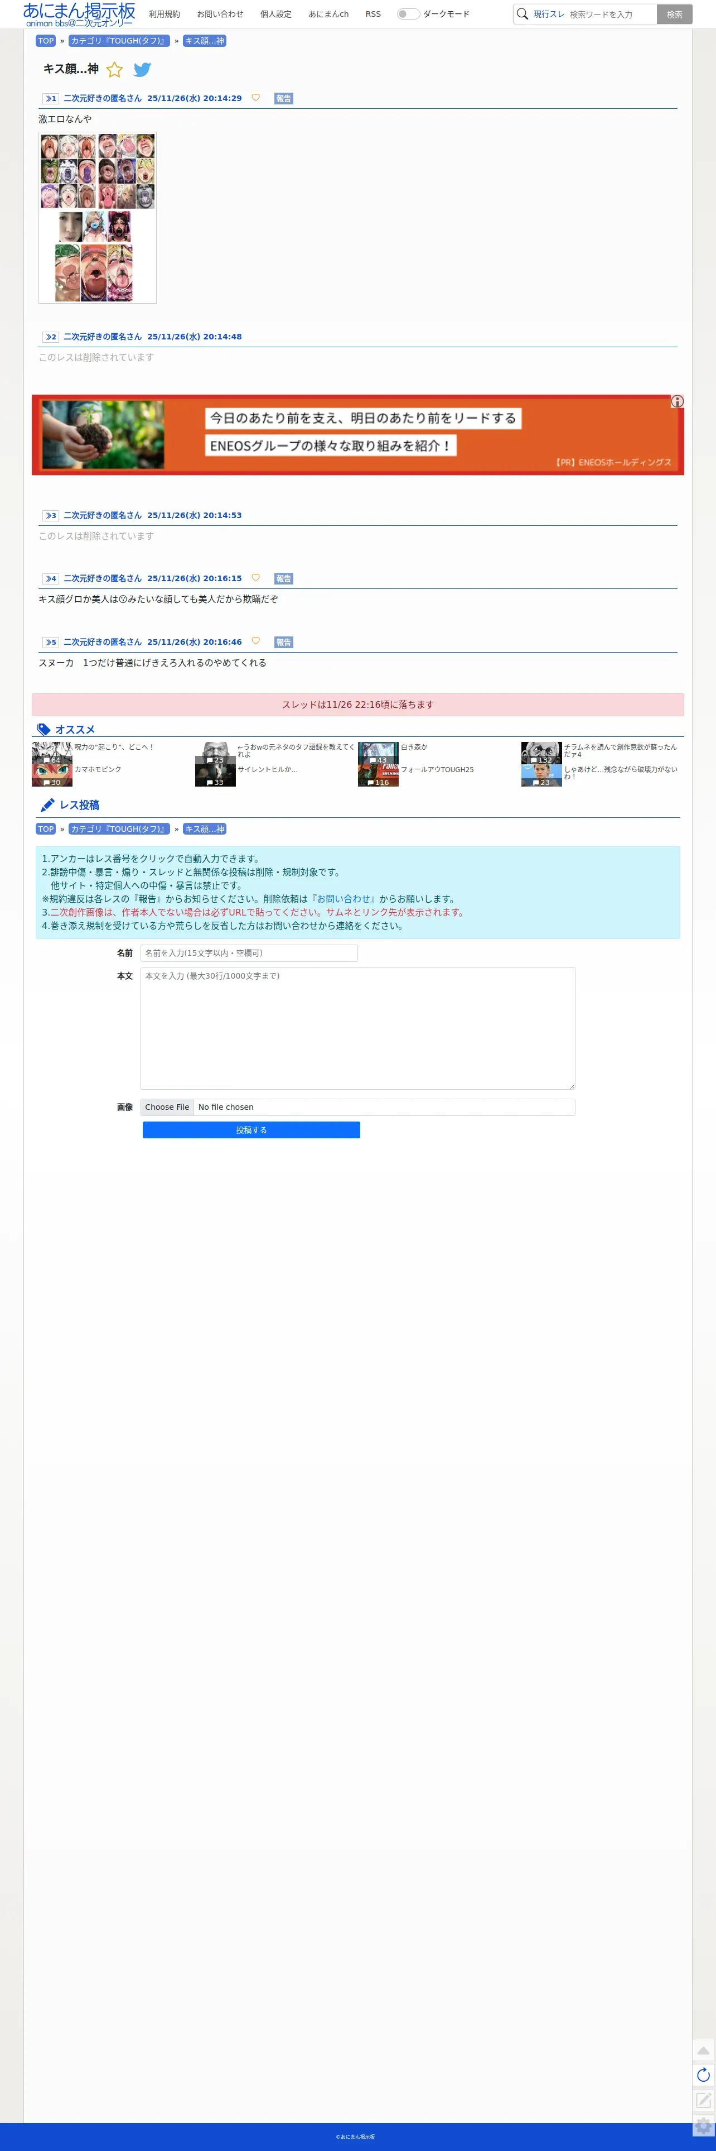Click top breadcrumb TOP link
716x2151 pixels.
(46, 41)
